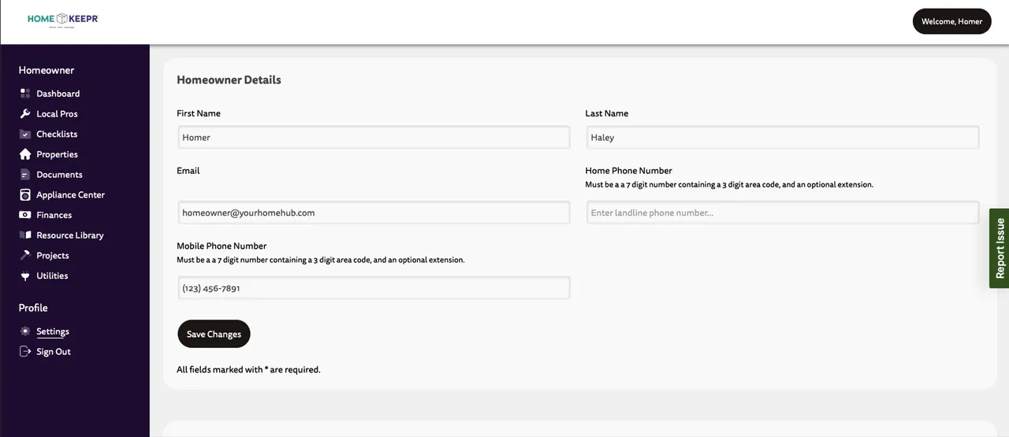Click the Welcome, Homer button

coord(951,21)
